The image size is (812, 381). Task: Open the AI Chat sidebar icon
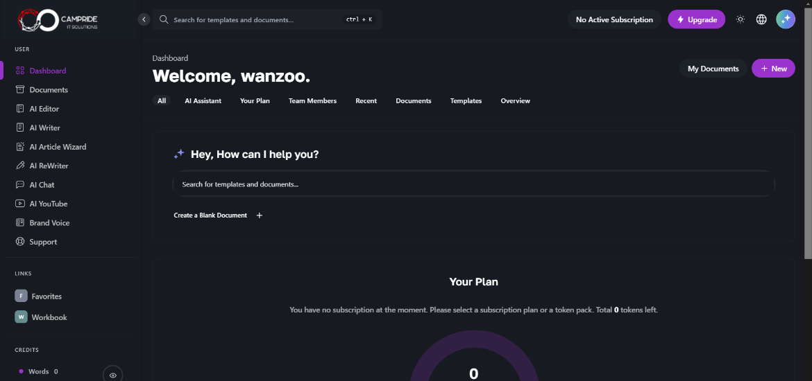(x=20, y=185)
